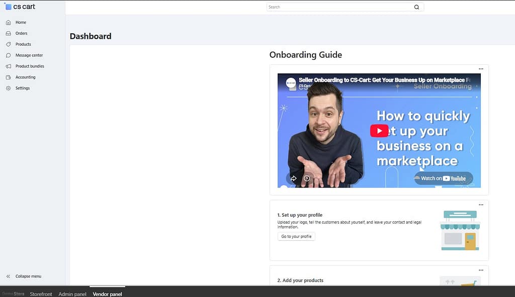Open Products in the sidebar
The height and width of the screenshot is (297, 515).
tap(23, 44)
